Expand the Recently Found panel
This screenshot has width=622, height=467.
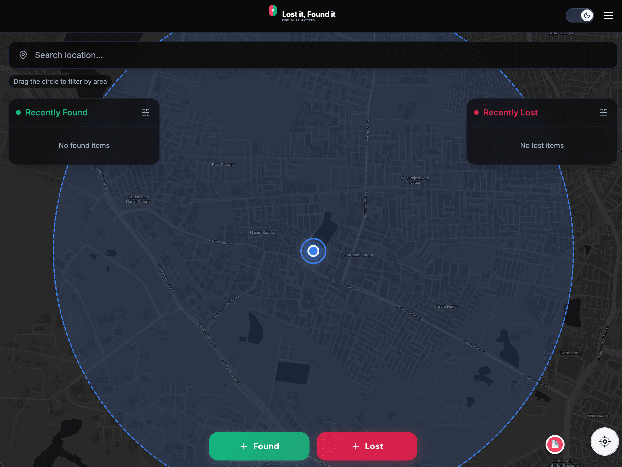[x=56, y=112]
